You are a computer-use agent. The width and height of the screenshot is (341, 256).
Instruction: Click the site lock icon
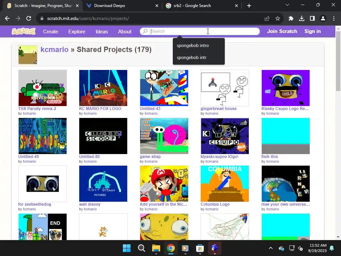point(42,19)
